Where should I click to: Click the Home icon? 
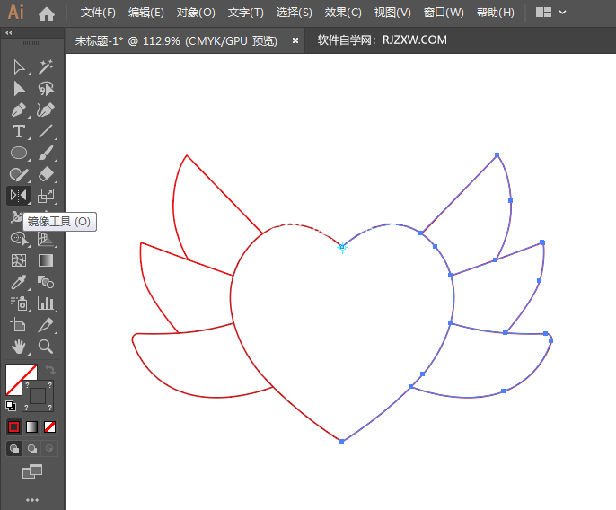(x=47, y=13)
